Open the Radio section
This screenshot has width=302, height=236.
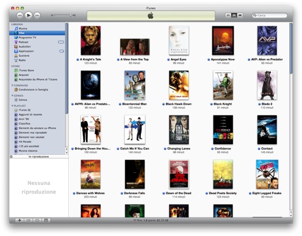(22, 60)
